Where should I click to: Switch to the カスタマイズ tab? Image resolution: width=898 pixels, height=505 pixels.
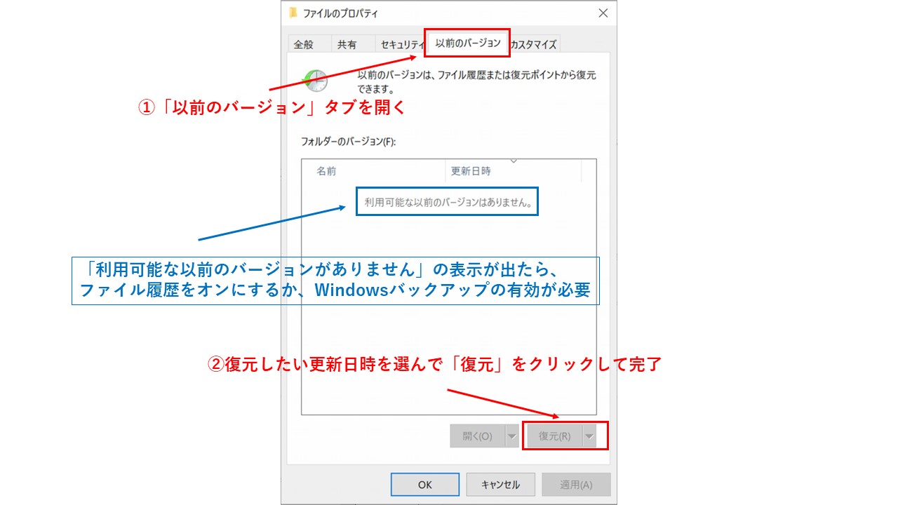[534, 44]
